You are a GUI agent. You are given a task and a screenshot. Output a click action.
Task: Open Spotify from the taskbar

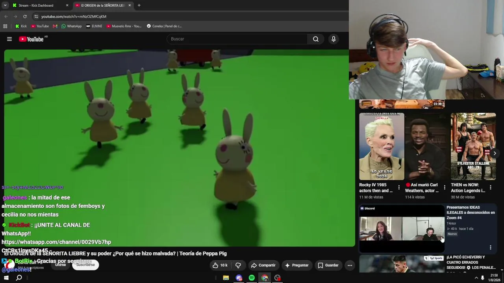point(252,278)
